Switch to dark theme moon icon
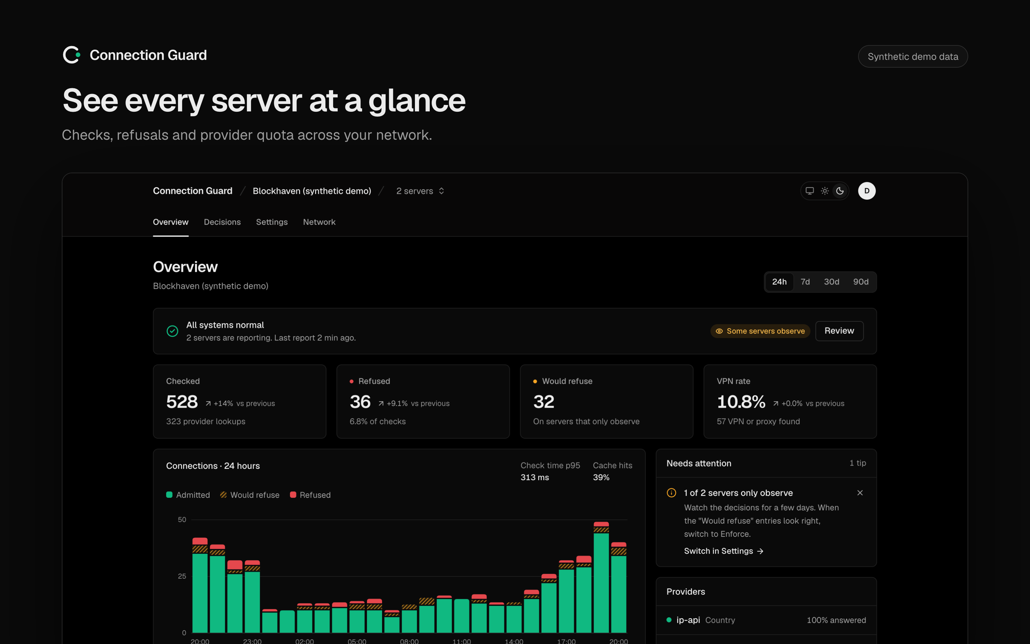This screenshot has height=644, width=1030. click(x=840, y=191)
